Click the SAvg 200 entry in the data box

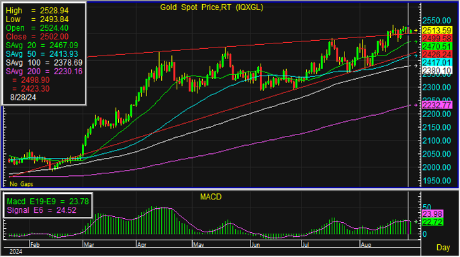click(44, 72)
